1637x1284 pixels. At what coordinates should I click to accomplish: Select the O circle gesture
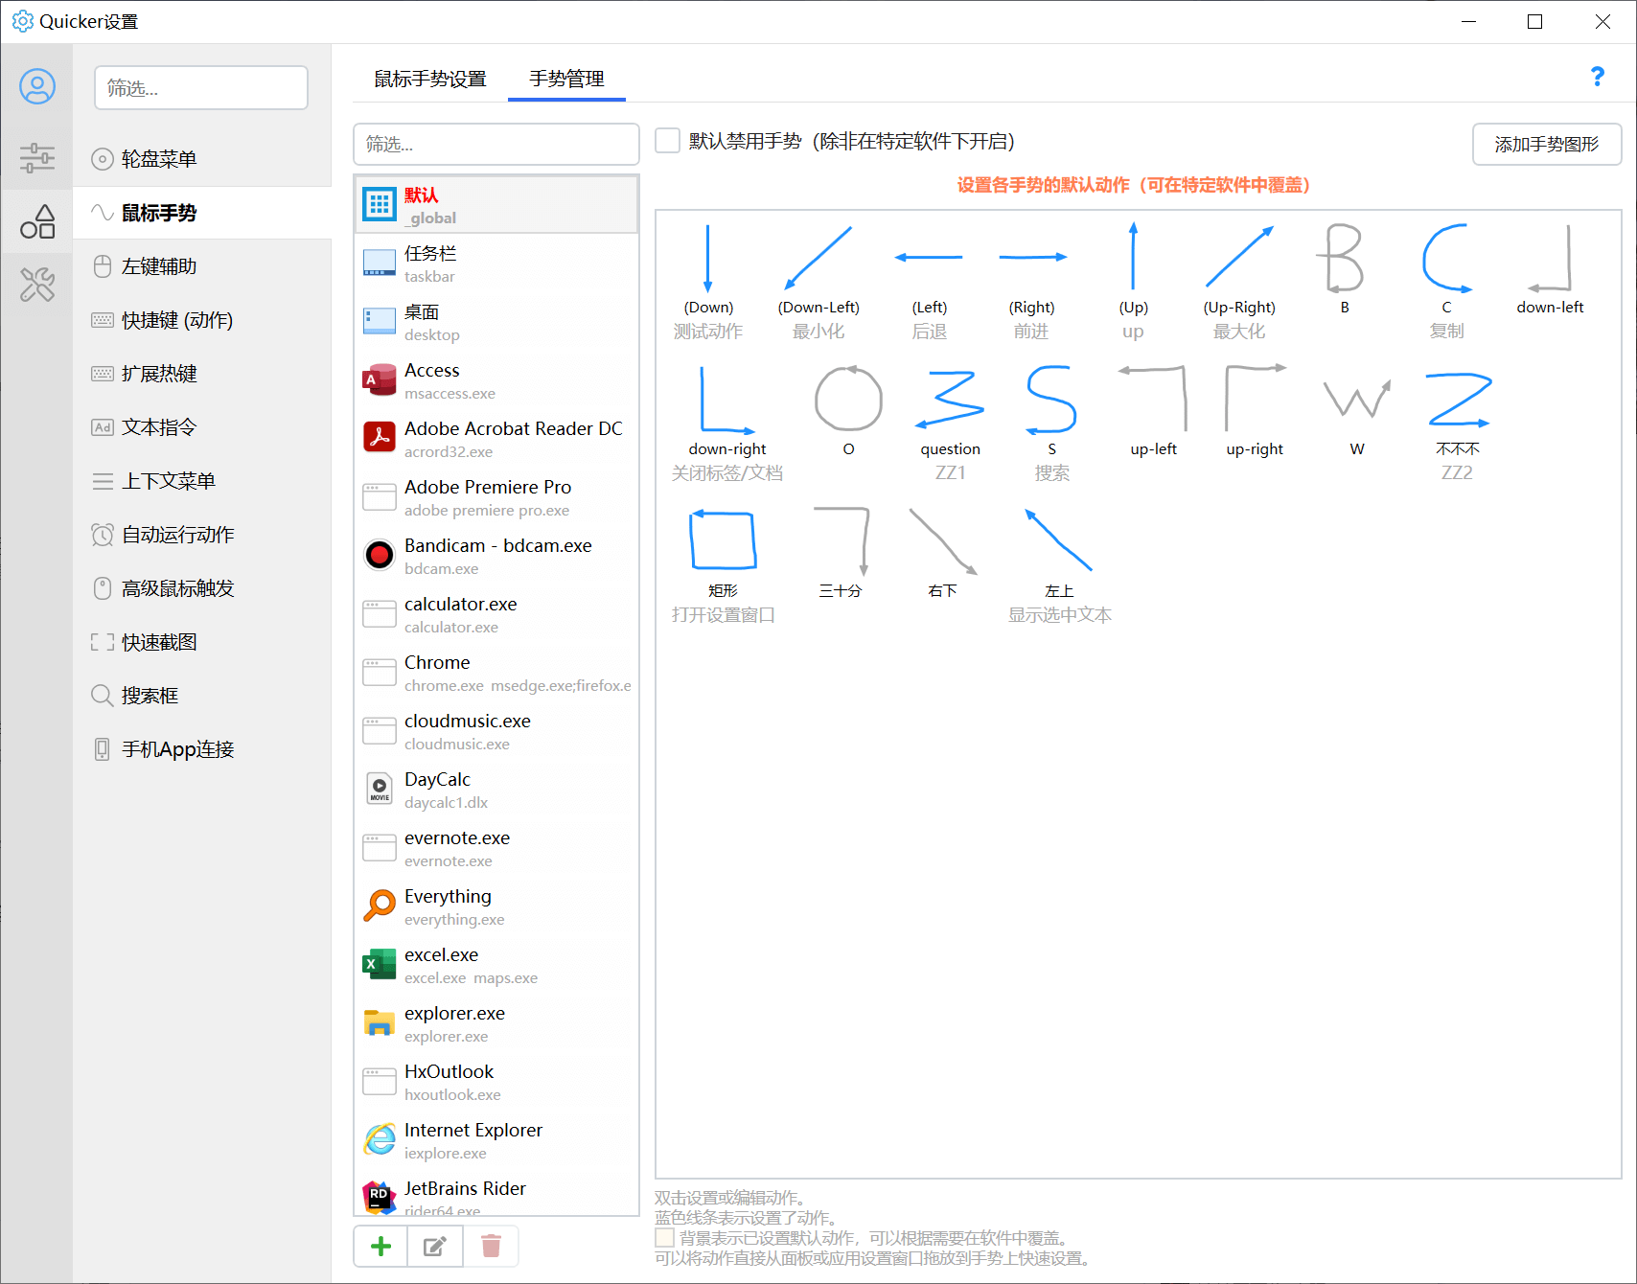pos(848,411)
